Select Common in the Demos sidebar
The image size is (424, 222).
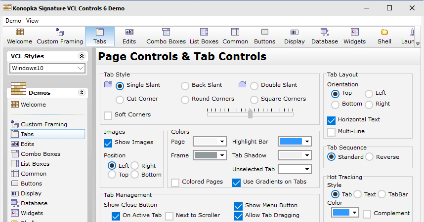28,174
